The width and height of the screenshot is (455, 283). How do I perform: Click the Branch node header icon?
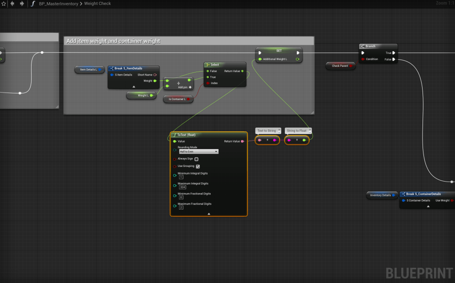click(x=363, y=46)
